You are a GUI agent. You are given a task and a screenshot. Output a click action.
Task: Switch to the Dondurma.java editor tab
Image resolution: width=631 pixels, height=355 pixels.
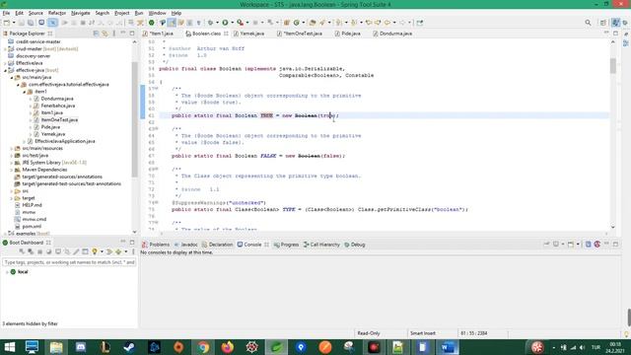395,34
